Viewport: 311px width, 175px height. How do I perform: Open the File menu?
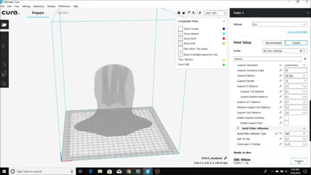click(3, 6)
